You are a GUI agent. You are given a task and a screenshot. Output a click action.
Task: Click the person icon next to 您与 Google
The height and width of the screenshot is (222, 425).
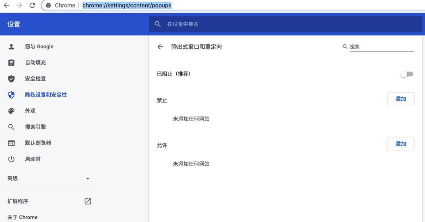pyautogui.click(x=11, y=47)
